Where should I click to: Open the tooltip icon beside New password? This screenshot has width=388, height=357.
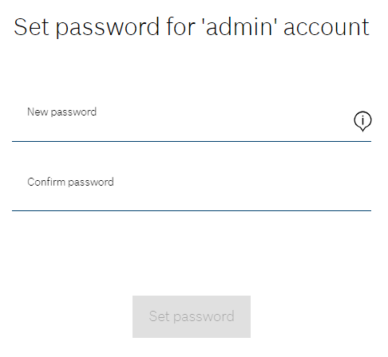coord(362,121)
